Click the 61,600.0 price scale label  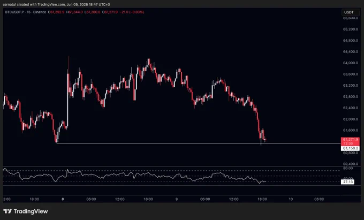(351, 130)
